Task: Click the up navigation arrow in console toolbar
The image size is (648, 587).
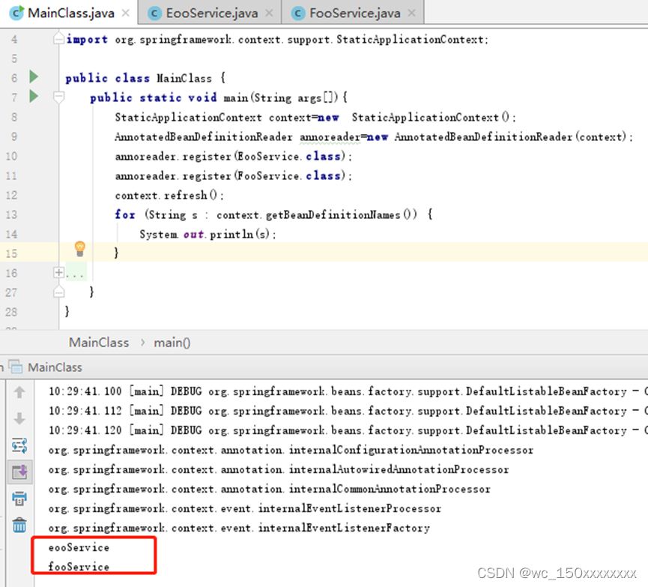Action: point(19,391)
